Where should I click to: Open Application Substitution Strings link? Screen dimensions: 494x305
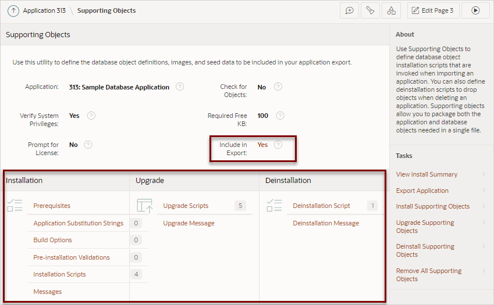[78, 223]
